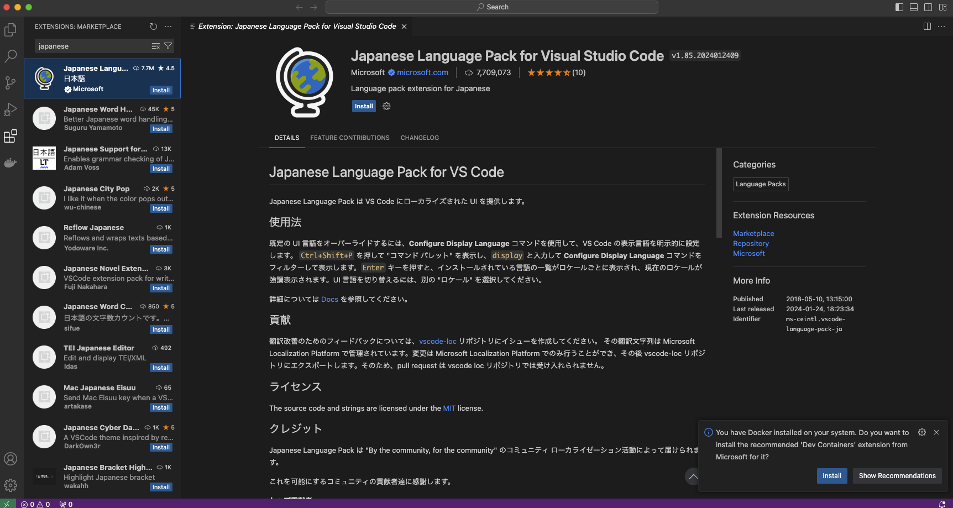
Task: Click inside the extensions search field
Action: (88, 46)
